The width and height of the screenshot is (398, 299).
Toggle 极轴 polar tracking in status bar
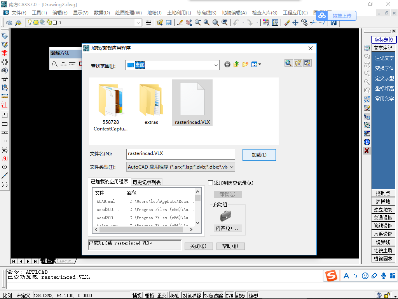pos(175,295)
